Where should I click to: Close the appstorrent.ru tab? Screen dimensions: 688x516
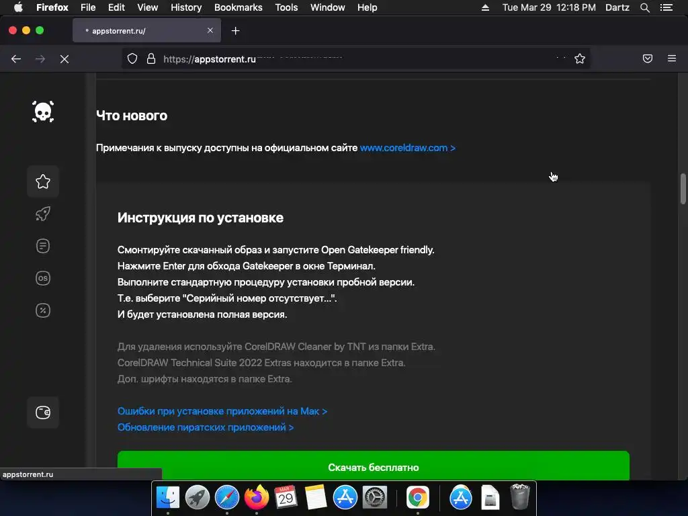210,30
